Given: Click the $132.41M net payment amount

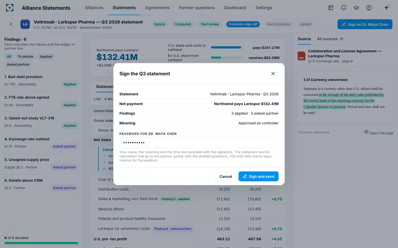Looking at the screenshot, I should pos(117,57).
